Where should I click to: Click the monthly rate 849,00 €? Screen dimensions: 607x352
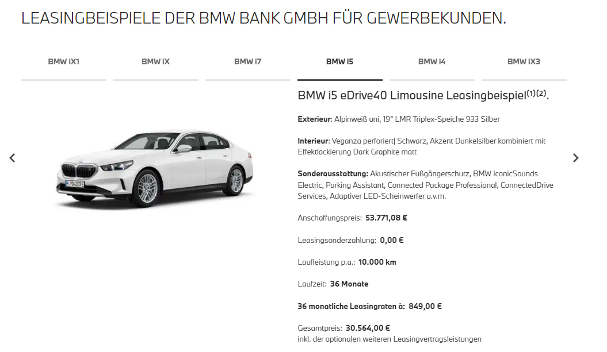(x=425, y=307)
